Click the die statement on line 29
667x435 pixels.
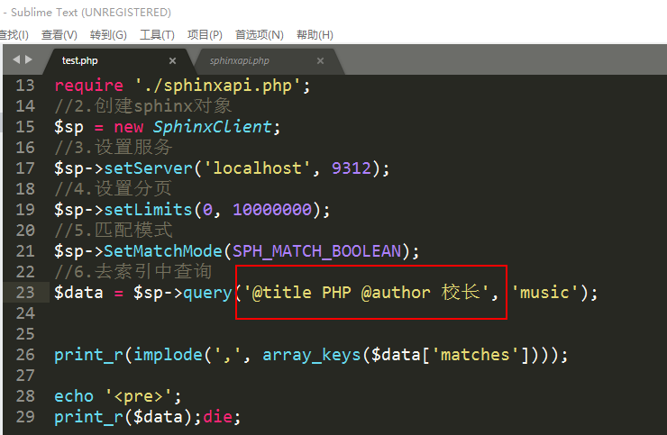222,417
